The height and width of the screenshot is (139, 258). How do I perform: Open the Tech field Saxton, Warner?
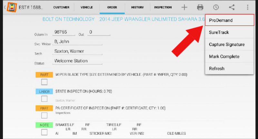pyautogui.click(x=77, y=51)
